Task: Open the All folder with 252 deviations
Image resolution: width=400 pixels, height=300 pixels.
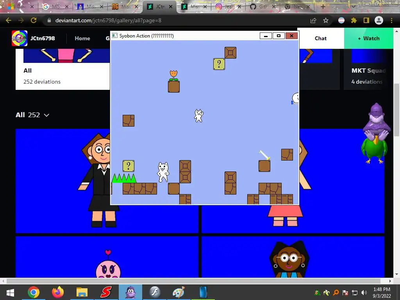Action: [x=62, y=69]
